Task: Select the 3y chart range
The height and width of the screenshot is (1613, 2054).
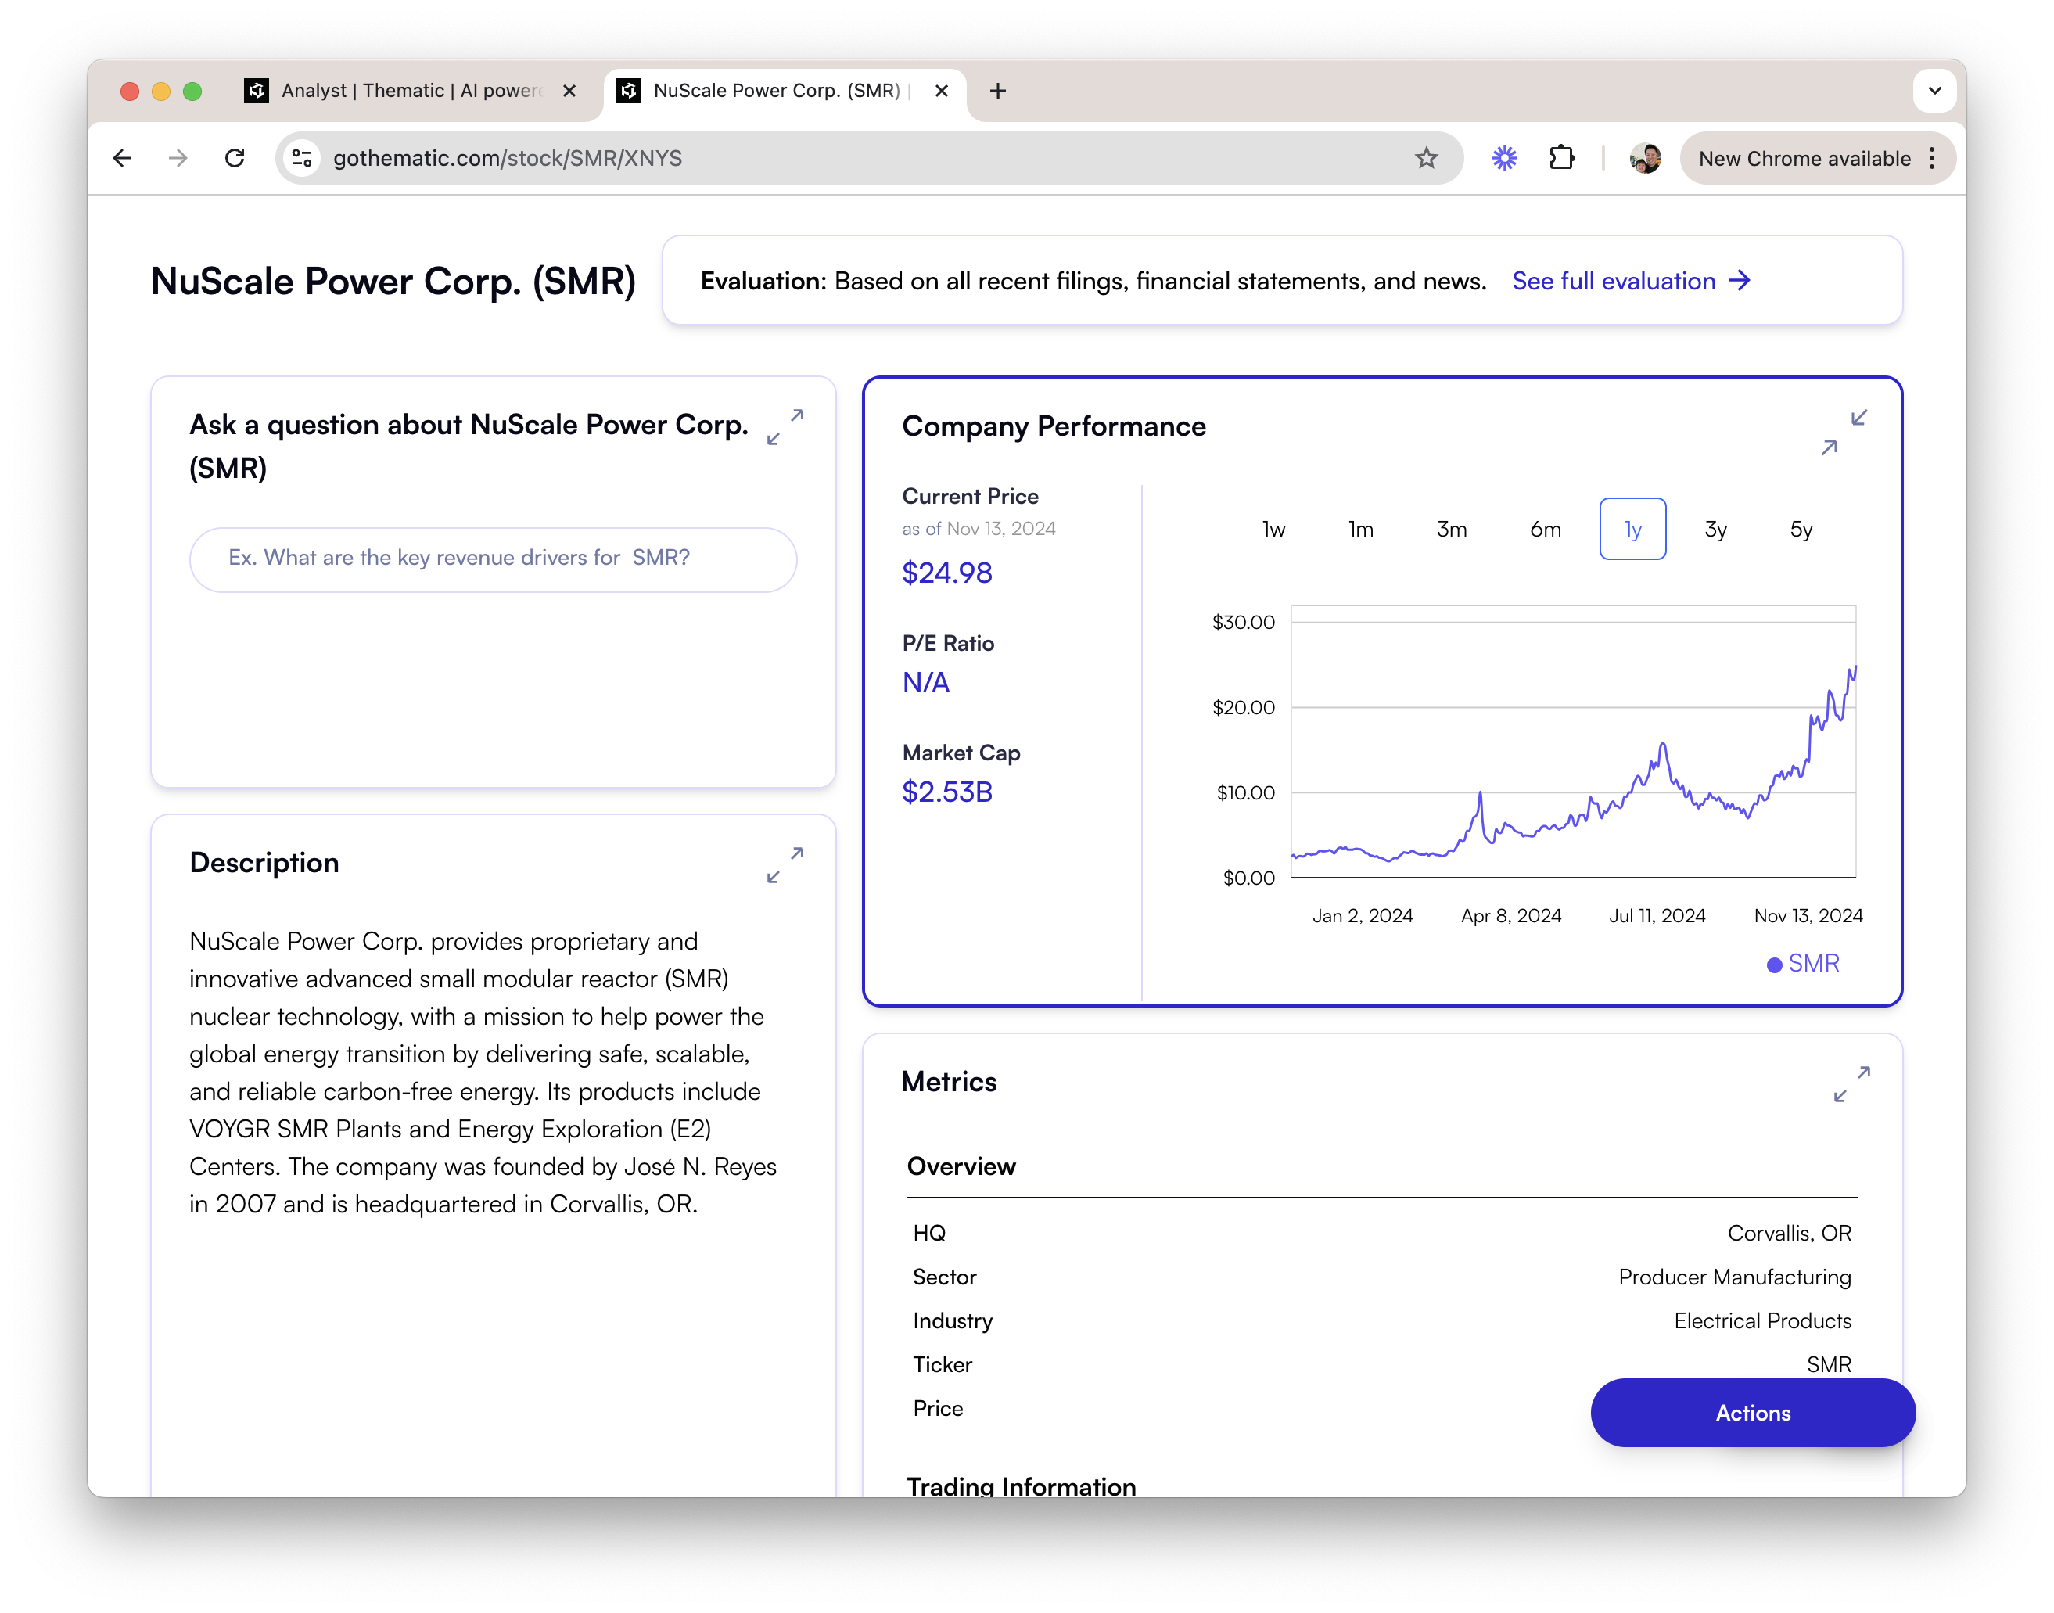Action: tap(1715, 529)
